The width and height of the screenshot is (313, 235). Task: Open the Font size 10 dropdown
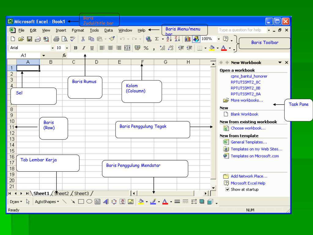(x=67, y=48)
